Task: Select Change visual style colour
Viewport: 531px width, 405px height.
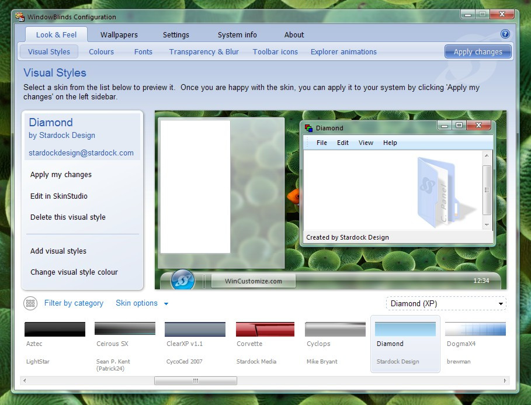Action: pos(74,272)
